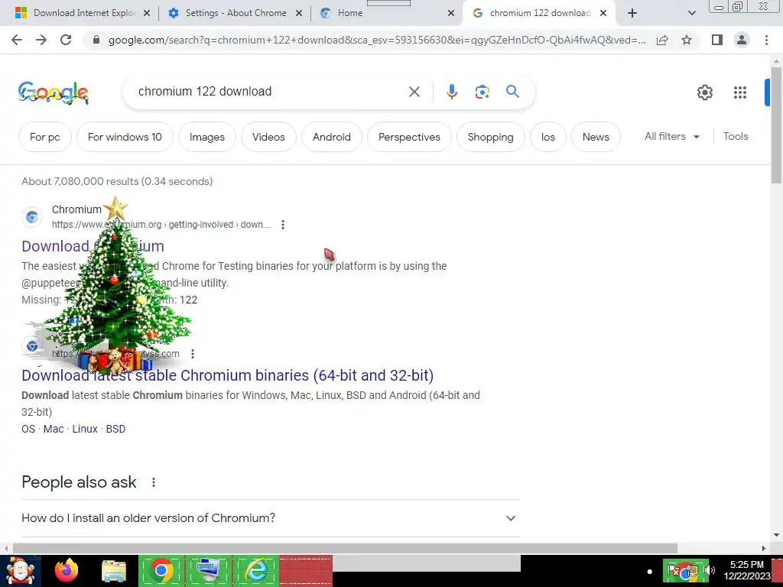Open People also ask options menu
The height and width of the screenshot is (587, 783).
(153, 482)
